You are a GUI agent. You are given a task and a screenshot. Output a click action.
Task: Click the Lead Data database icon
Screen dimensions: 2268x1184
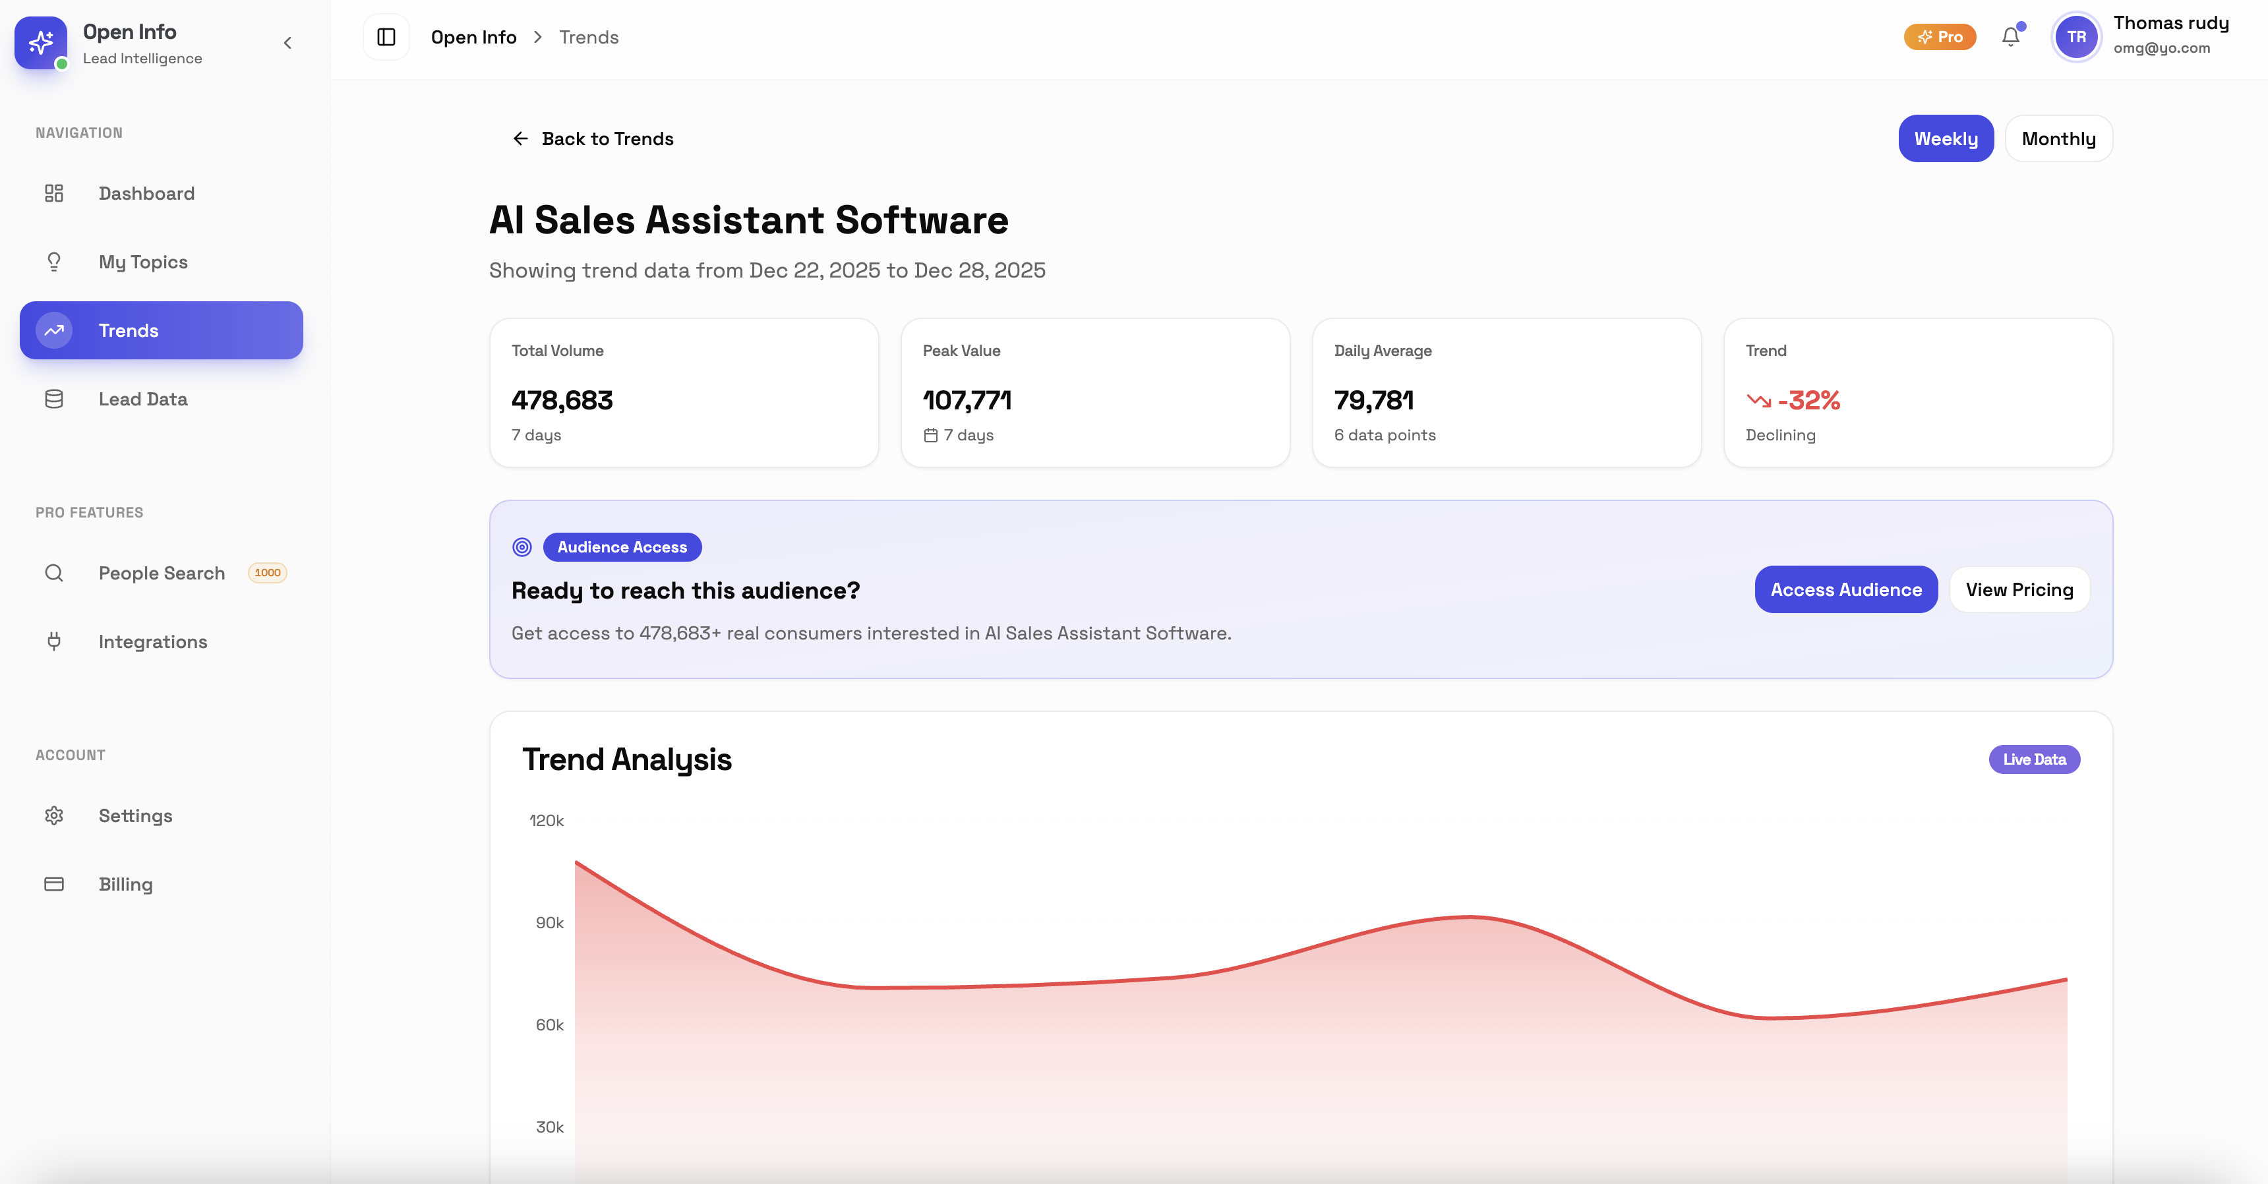pos(53,399)
